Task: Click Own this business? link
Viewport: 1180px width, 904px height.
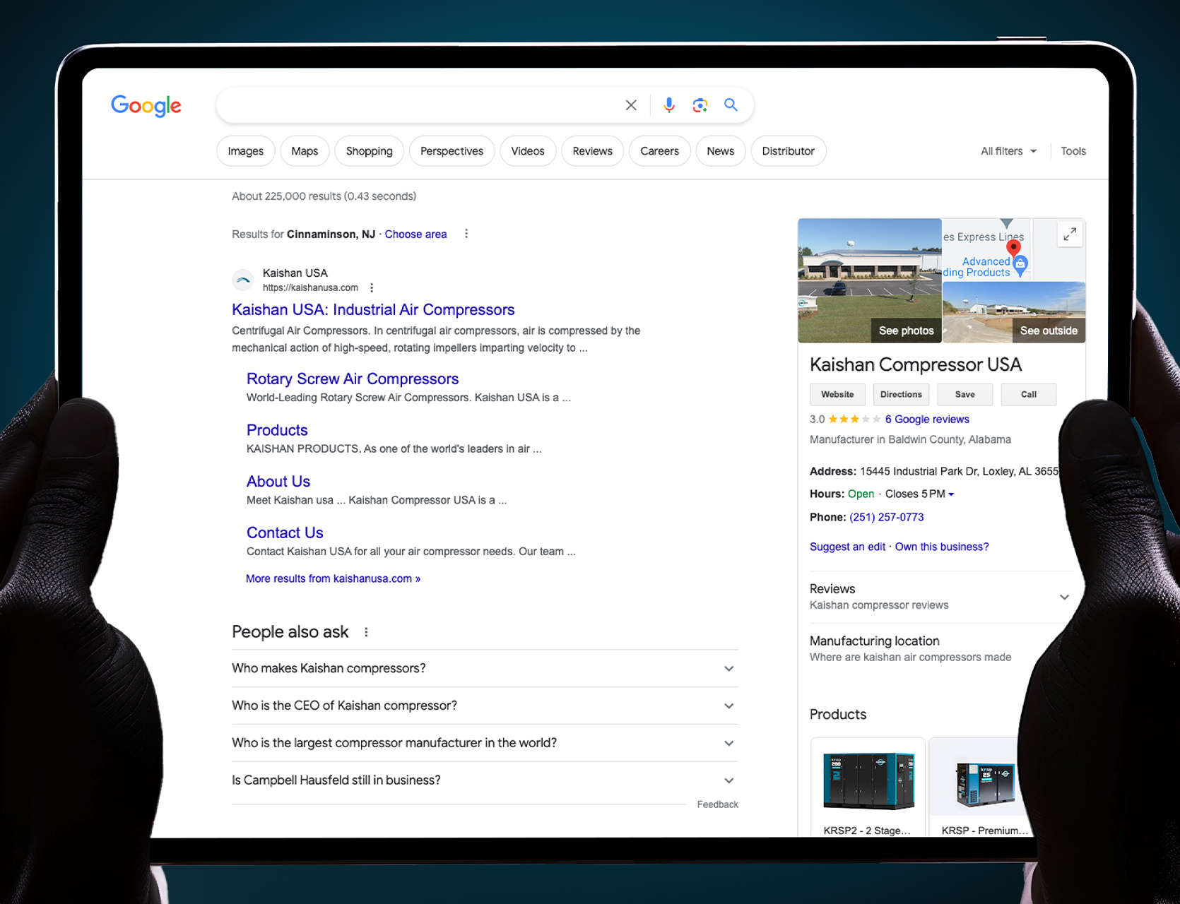Action: [x=942, y=547]
